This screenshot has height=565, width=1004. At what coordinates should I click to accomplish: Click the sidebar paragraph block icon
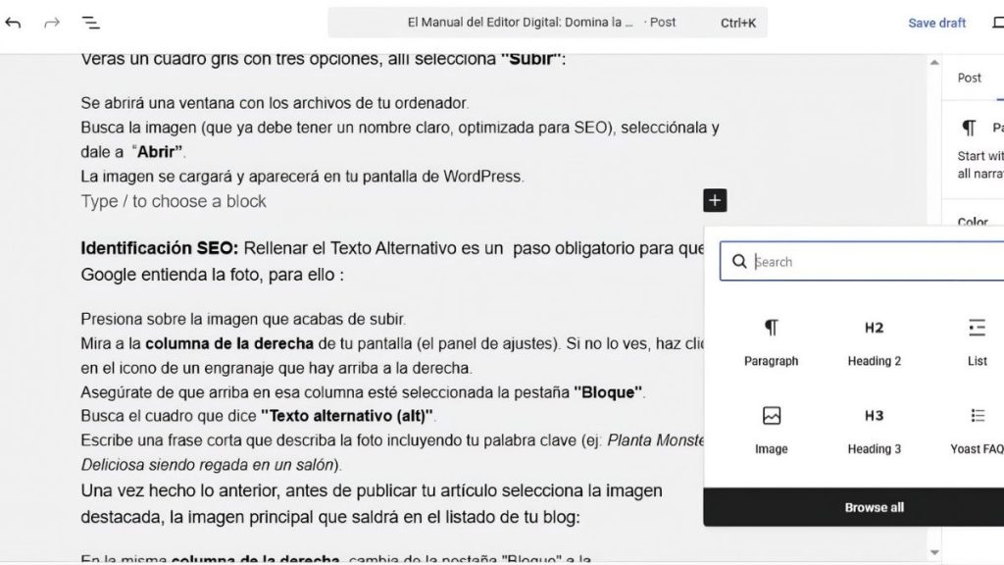coord(970,128)
